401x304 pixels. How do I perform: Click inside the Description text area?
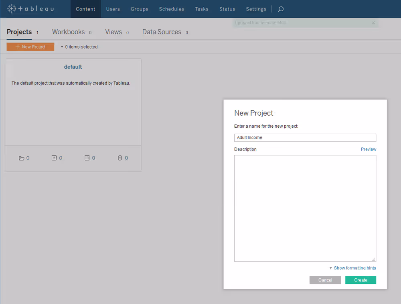(x=305, y=208)
